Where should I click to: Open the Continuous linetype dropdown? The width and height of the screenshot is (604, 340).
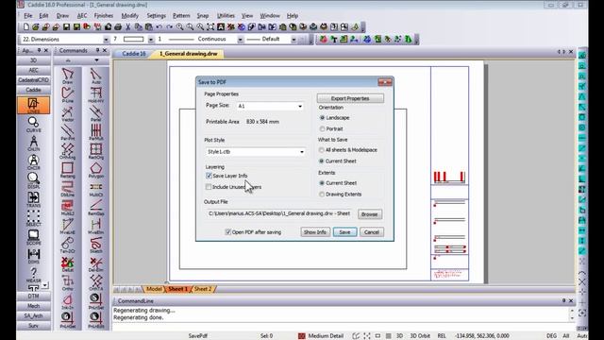point(240,40)
